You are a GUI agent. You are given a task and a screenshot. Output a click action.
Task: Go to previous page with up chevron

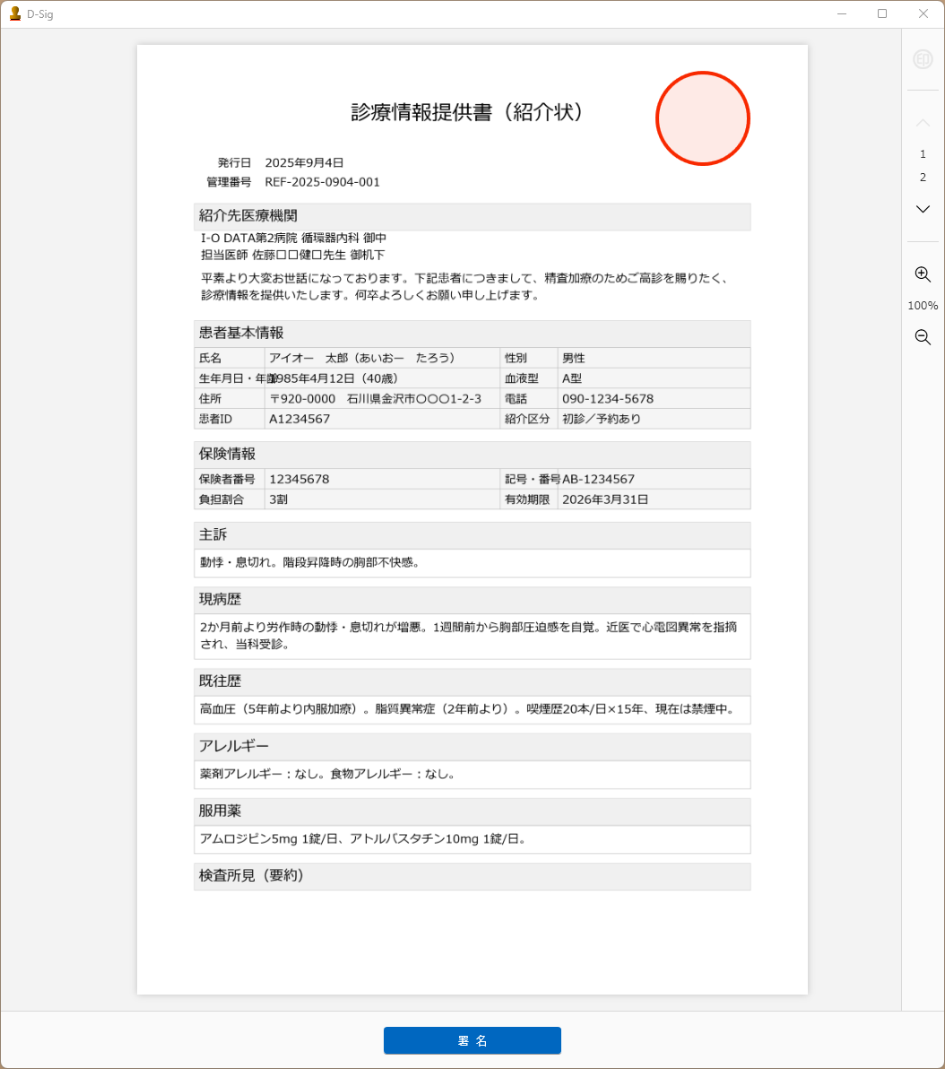coord(923,122)
